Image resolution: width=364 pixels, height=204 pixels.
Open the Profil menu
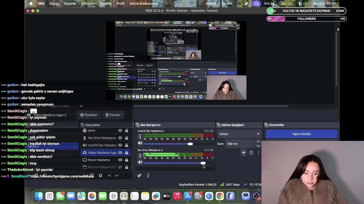pos(121,3)
